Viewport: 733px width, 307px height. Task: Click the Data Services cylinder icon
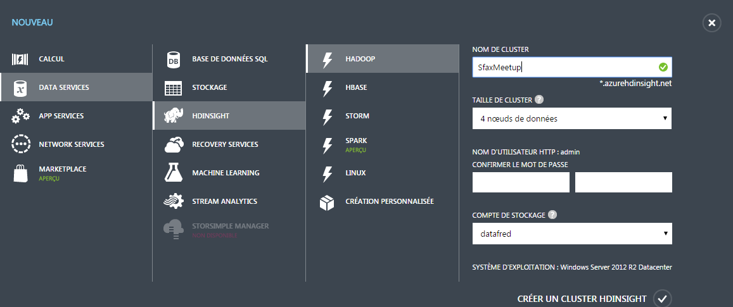(x=20, y=87)
